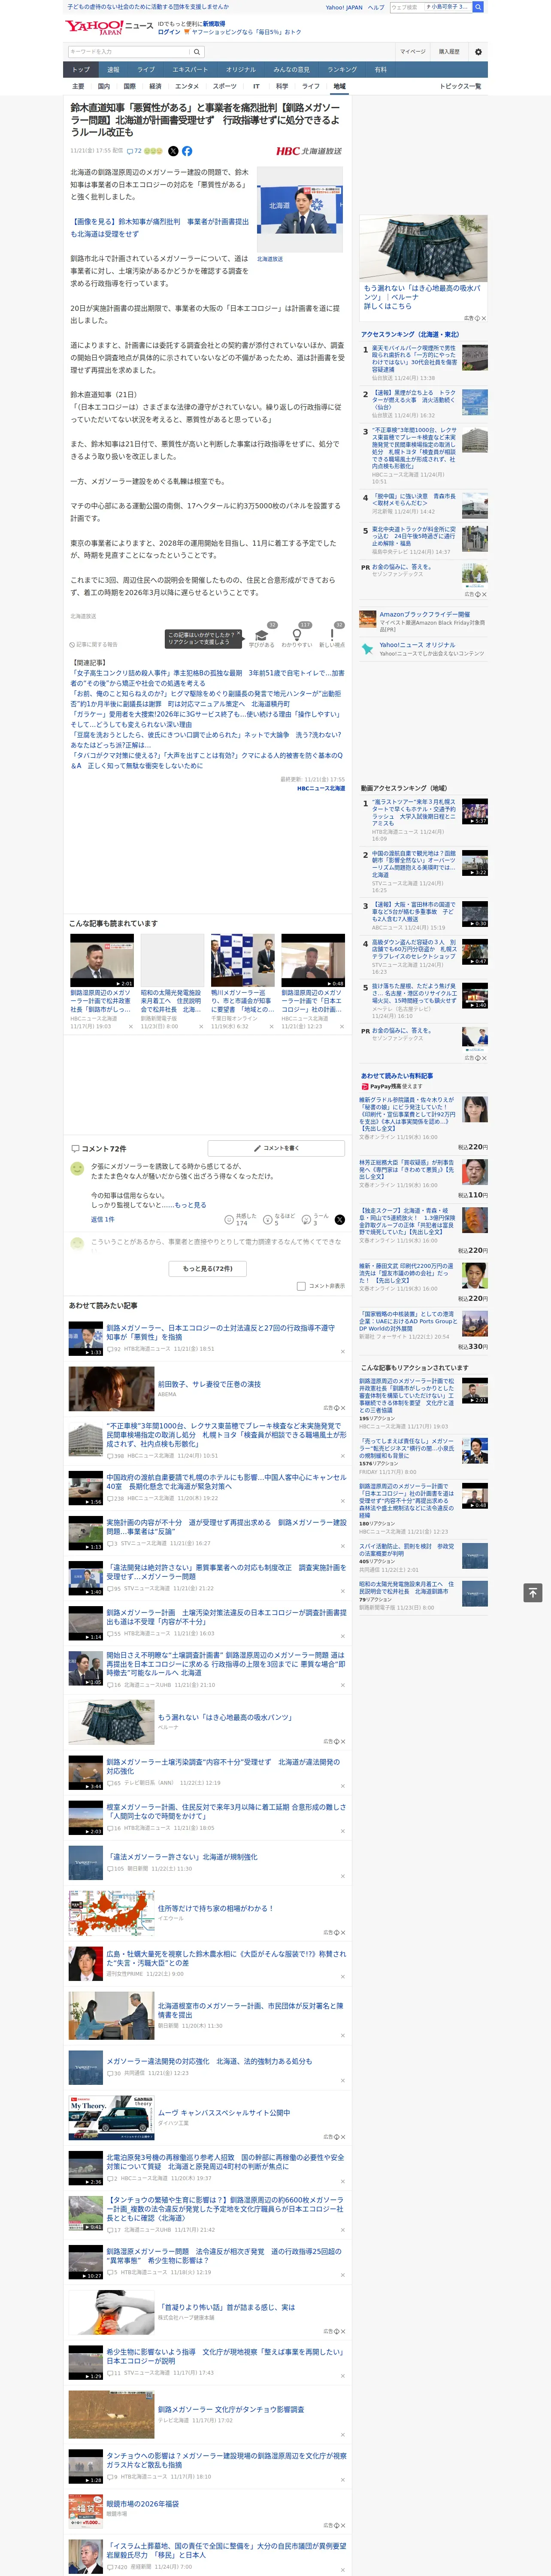Click the scroll-to-top arrow button

pos(532,1592)
